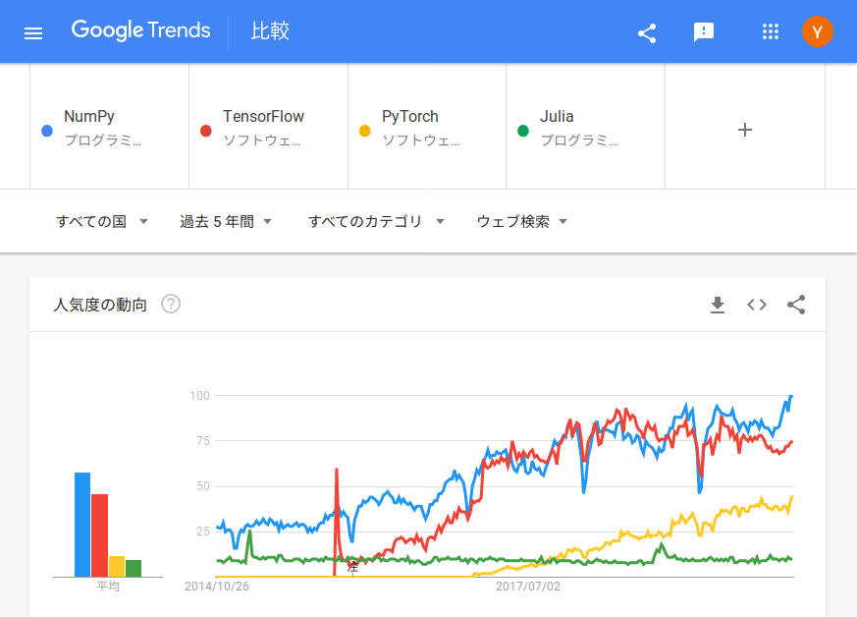Open the すべてのカテゴリ category dropdown

click(377, 221)
